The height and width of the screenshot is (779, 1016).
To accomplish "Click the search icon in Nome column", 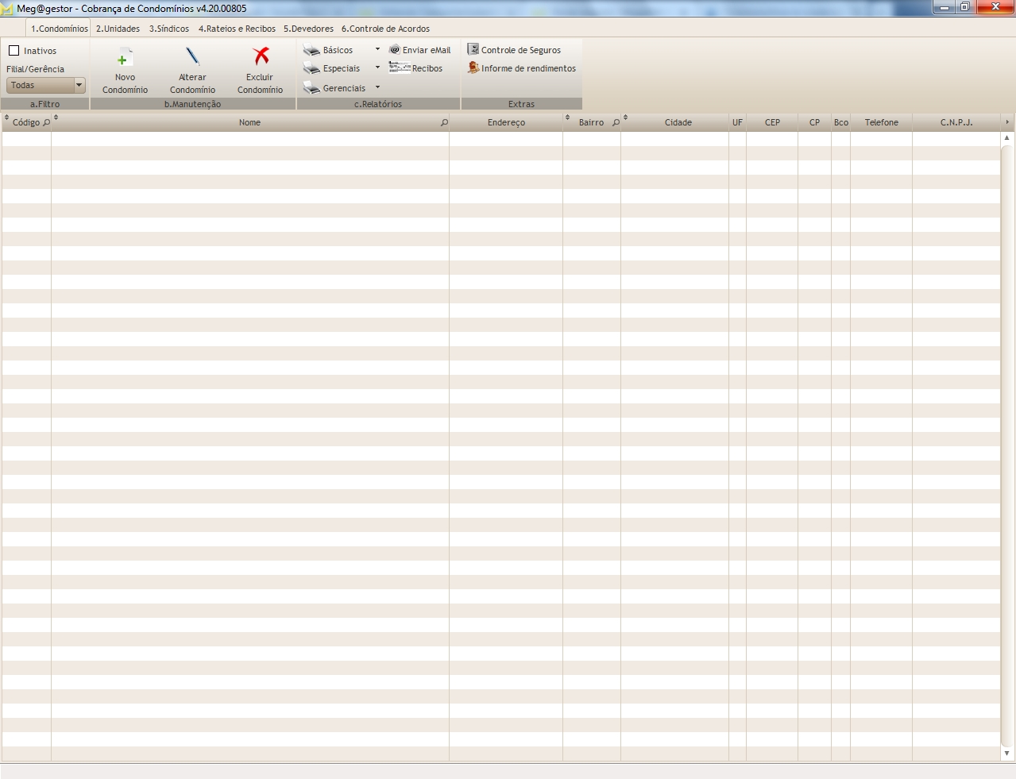I will (444, 123).
